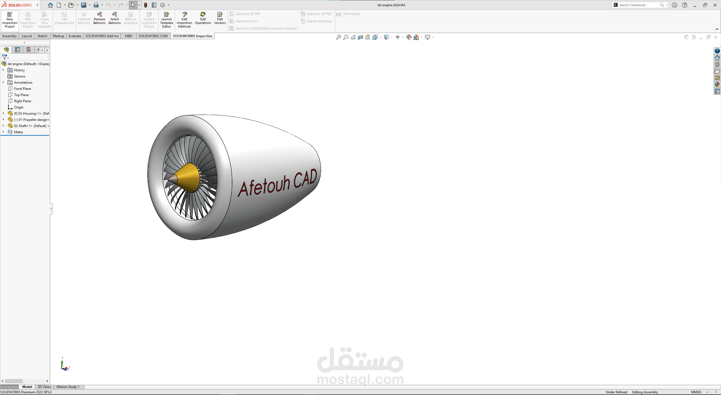Switch to SOLIDWORKS CAM tab
Viewport: 721px width, 395px height.
click(x=153, y=36)
